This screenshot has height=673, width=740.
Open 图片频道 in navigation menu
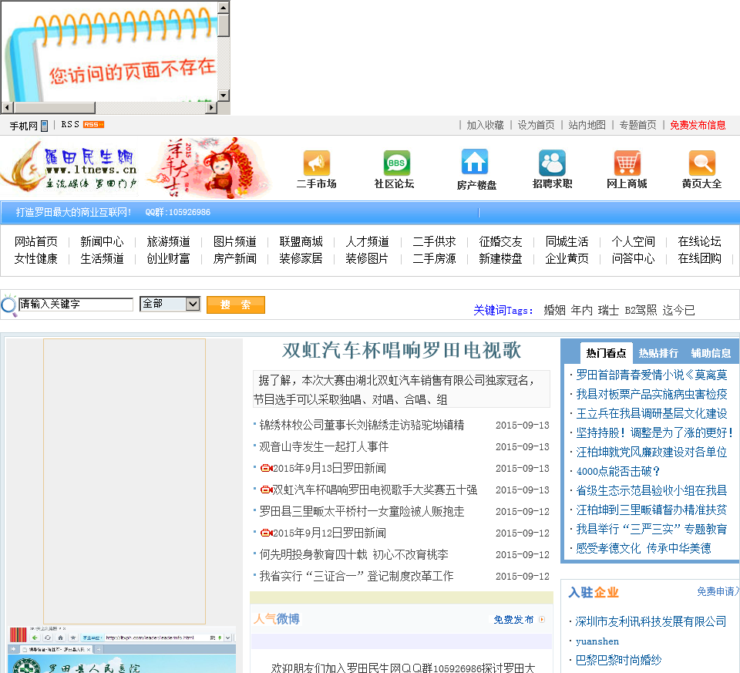pos(234,241)
